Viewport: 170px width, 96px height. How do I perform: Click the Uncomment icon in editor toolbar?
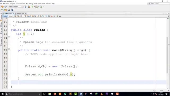pyautogui.click(x=60, y=16)
